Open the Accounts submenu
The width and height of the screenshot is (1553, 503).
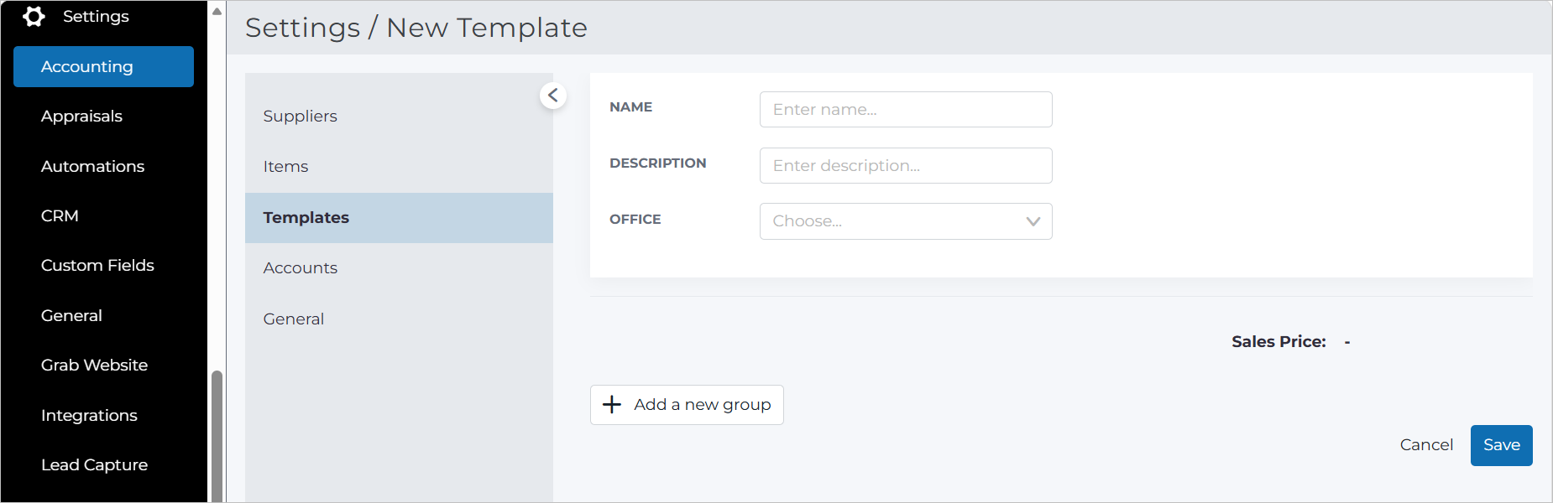click(x=399, y=268)
